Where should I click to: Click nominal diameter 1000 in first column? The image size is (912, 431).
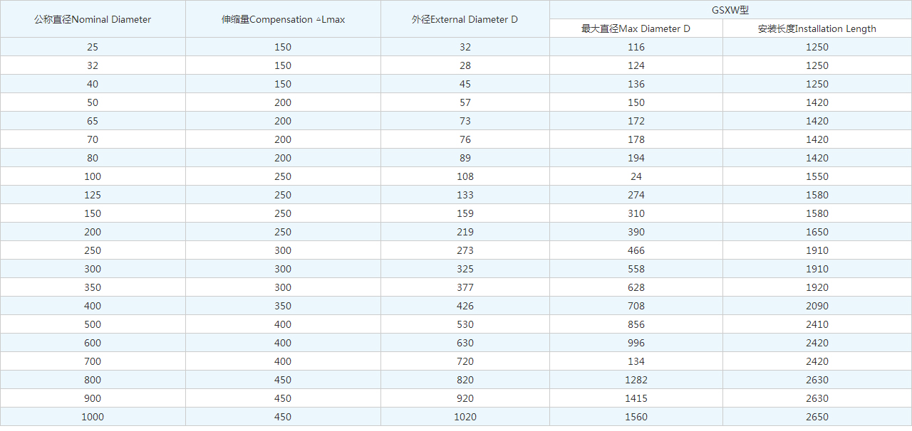coord(93,417)
